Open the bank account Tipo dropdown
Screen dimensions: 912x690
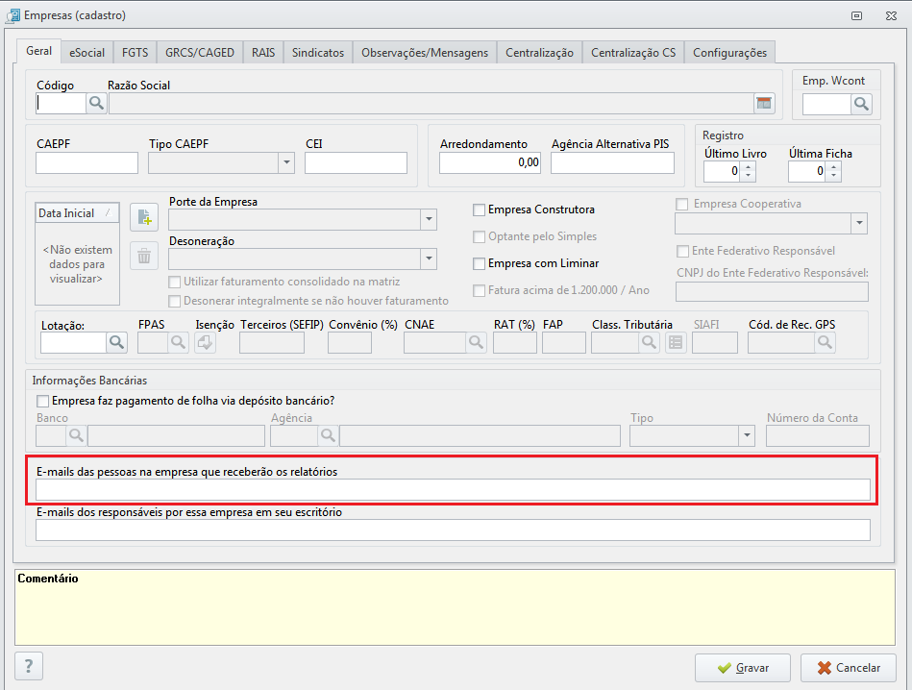pyautogui.click(x=747, y=435)
